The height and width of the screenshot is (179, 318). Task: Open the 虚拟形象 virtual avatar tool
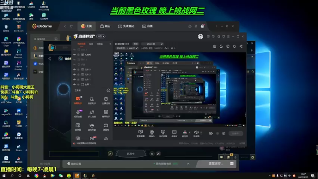92,127
